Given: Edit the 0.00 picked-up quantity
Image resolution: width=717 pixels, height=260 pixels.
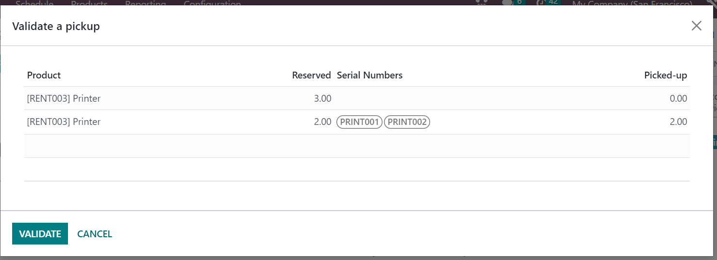Looking at the screenshot, I should [x=678, y=99].
